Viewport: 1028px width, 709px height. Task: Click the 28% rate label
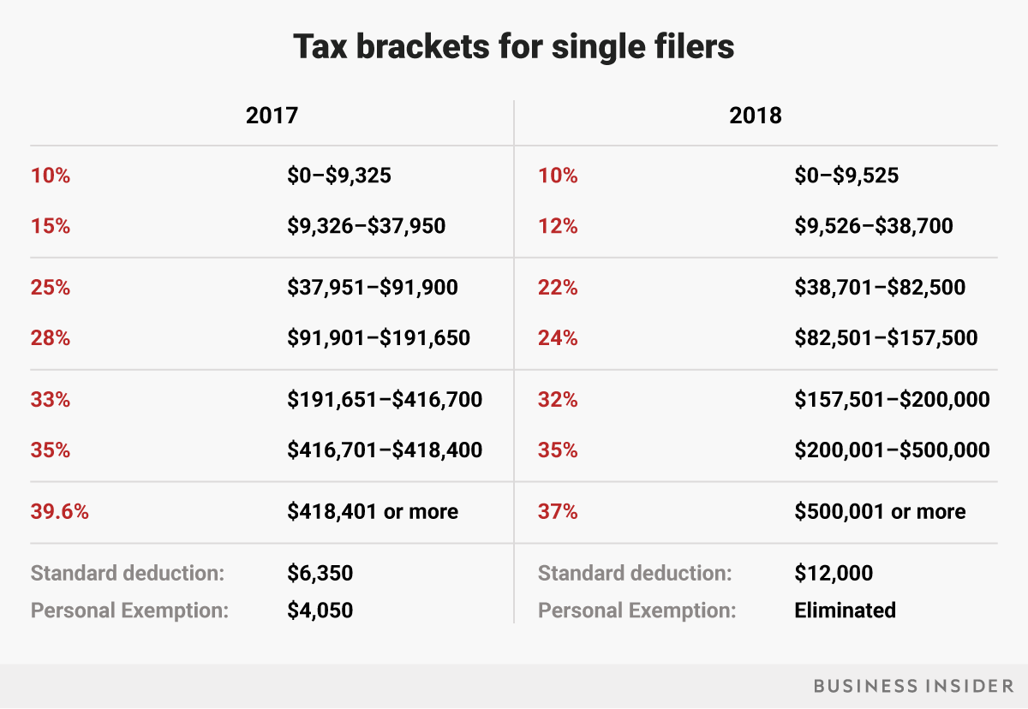(51, 338)
